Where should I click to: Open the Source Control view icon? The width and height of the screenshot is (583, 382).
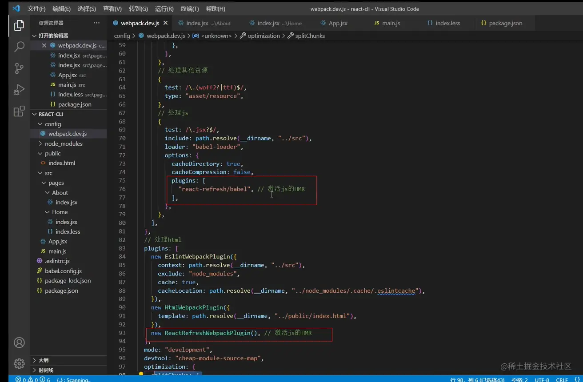click(x=19, y=68)
